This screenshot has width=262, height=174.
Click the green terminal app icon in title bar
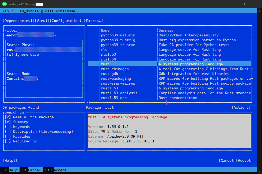pyautogui.click(x=5, y=4)
